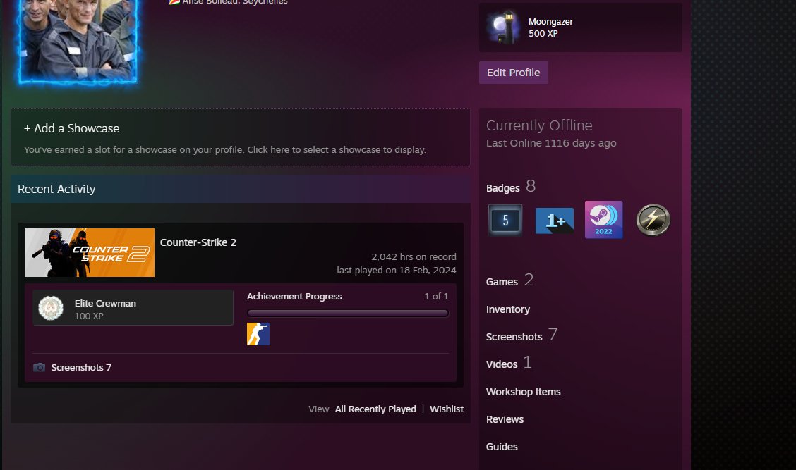Screen dimensions: 796x470
Task: Click the '1 of 1' achievement count
Action: coord(437,296)
